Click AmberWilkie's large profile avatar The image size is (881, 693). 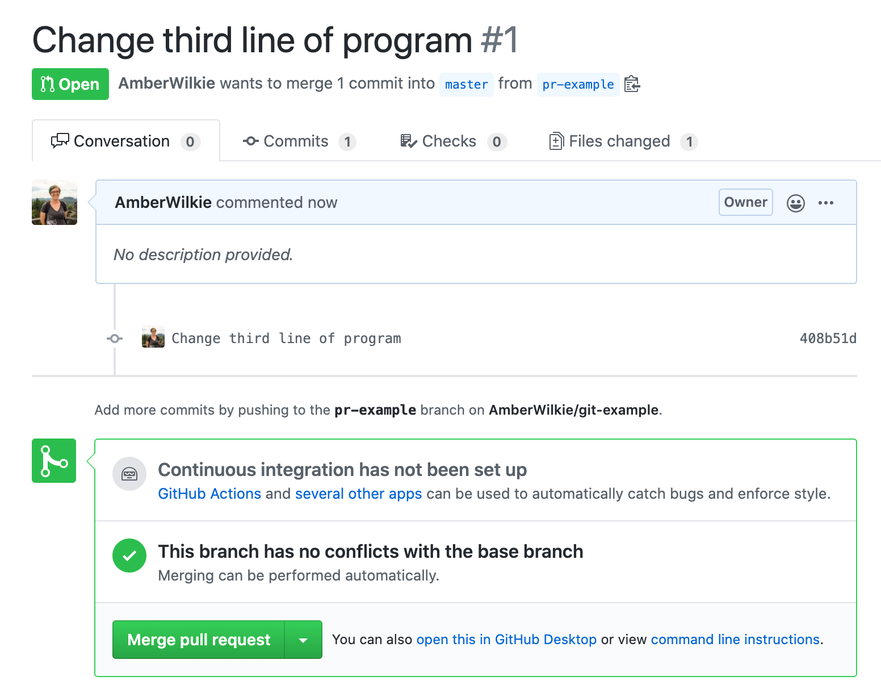[54, 203]
